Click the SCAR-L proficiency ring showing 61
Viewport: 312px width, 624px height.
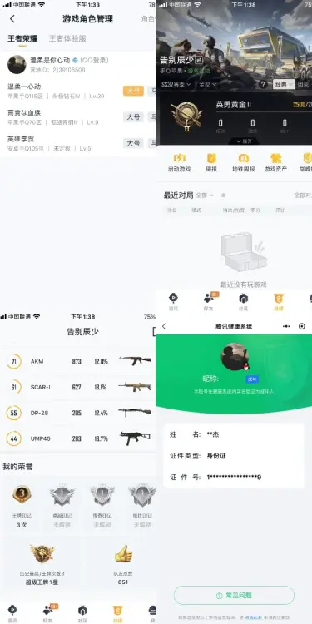[14, 387]
